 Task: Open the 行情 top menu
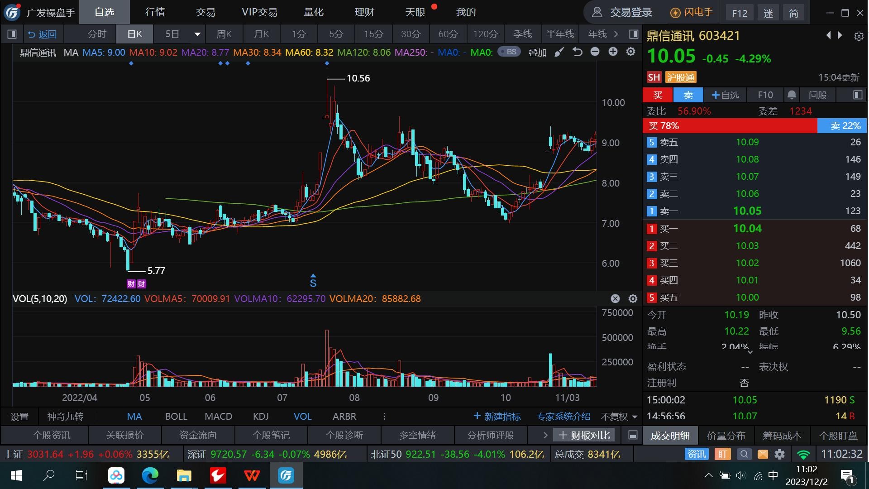[155, 12]
